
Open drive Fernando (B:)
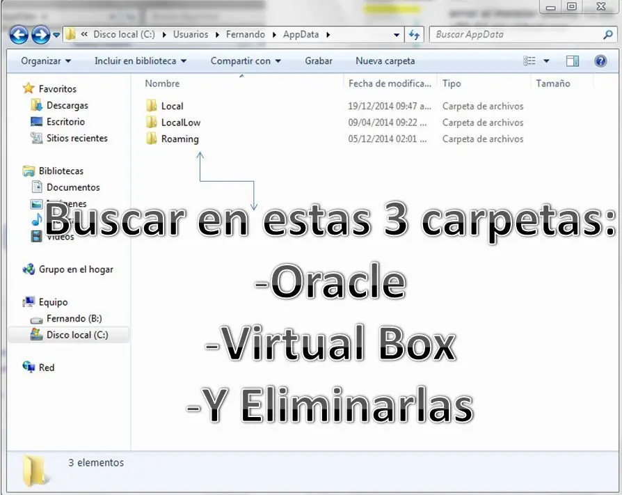[x=74, y=318]
